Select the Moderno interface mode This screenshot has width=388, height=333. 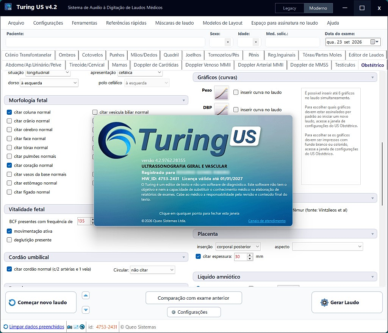pos(318,8)
